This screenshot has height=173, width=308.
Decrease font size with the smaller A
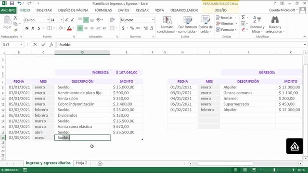[x=72, y=20]
